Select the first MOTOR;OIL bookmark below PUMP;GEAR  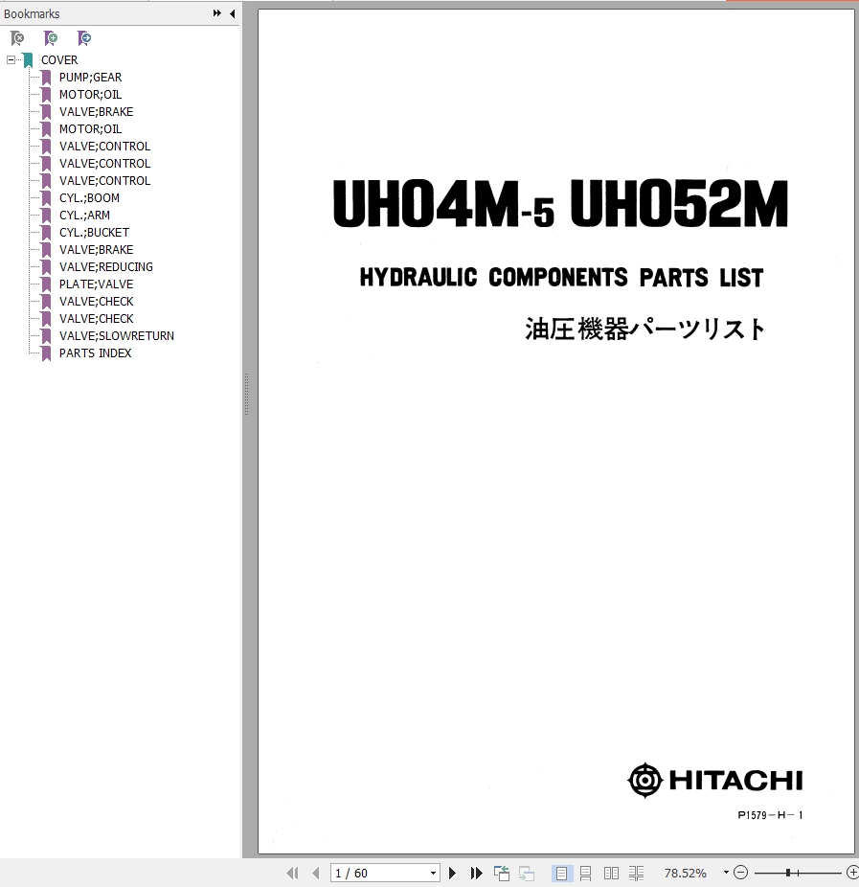coord(90,95)
